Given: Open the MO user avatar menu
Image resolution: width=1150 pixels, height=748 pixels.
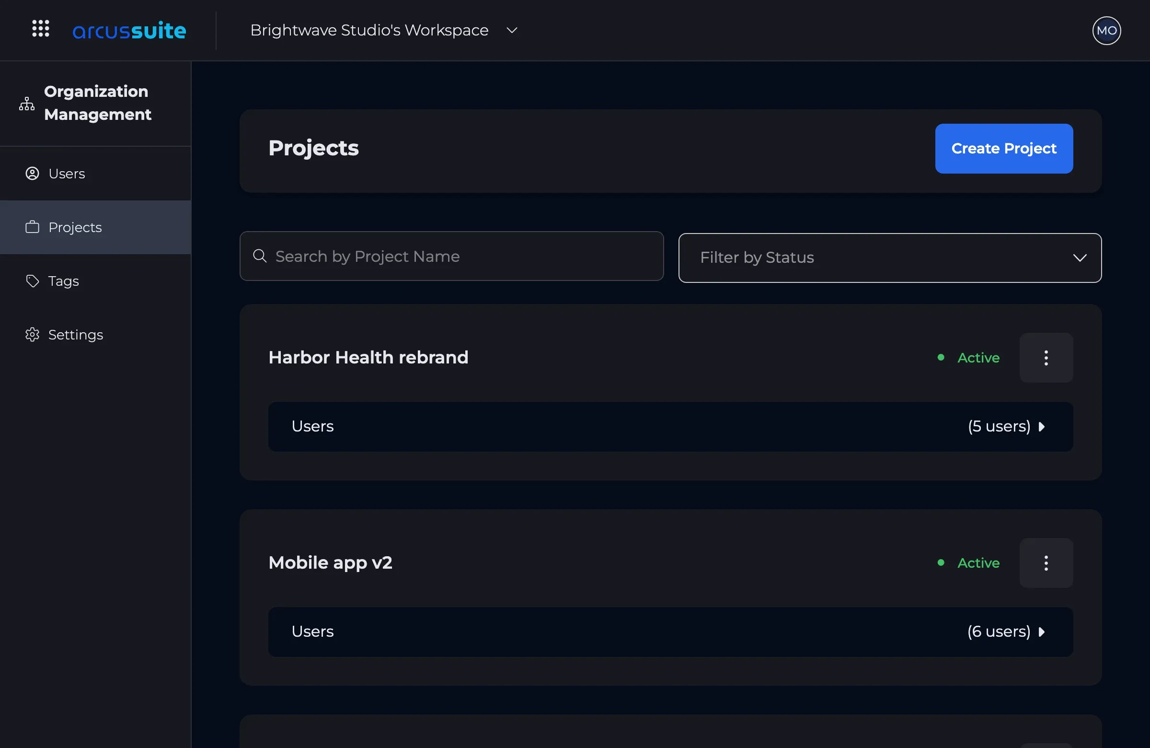Looking at the screenshot, I should click(1106, 31).
